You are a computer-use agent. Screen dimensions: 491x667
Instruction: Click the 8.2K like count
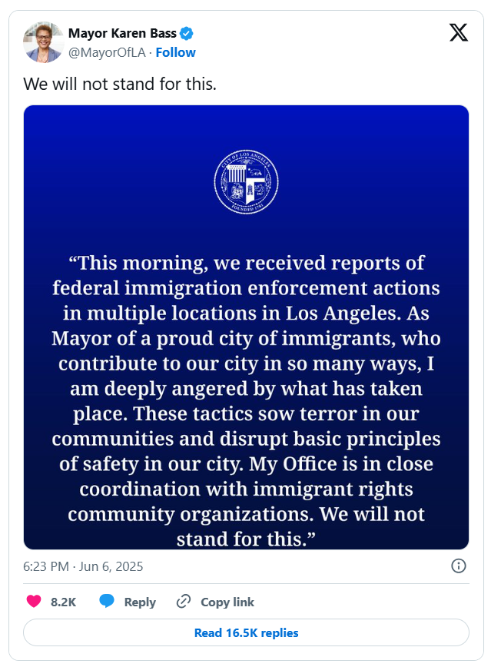63,602
